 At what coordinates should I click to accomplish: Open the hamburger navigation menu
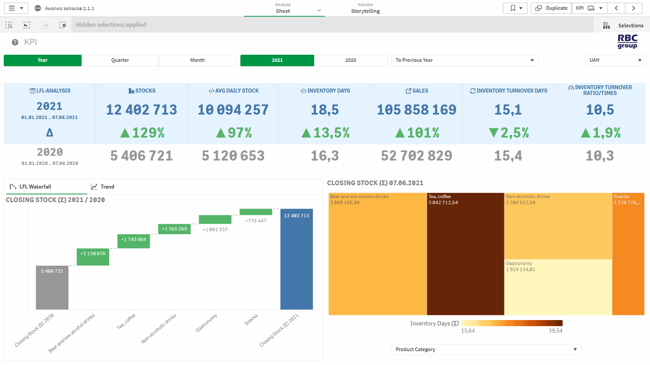12,8
